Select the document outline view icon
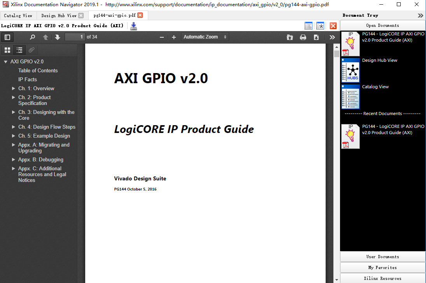The image size is (426, 283). coord(19,50)
